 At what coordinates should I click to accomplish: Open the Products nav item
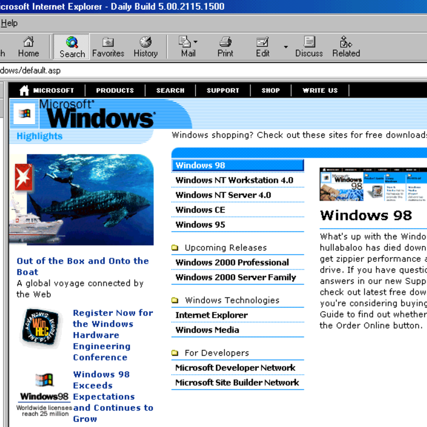click(115, 90)
